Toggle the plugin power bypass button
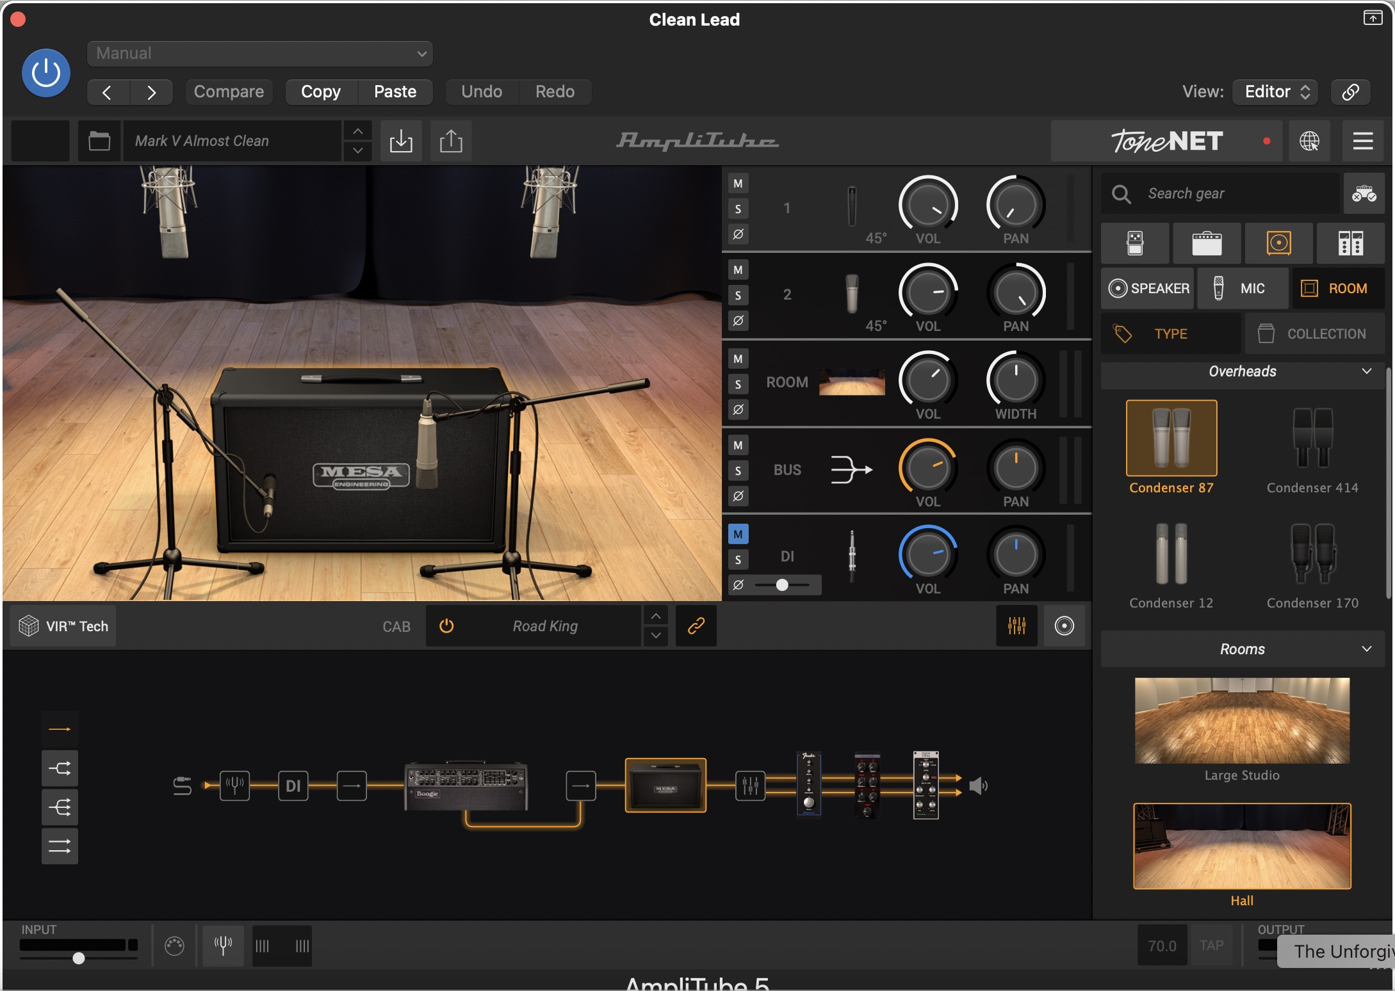 pos(46,73)
